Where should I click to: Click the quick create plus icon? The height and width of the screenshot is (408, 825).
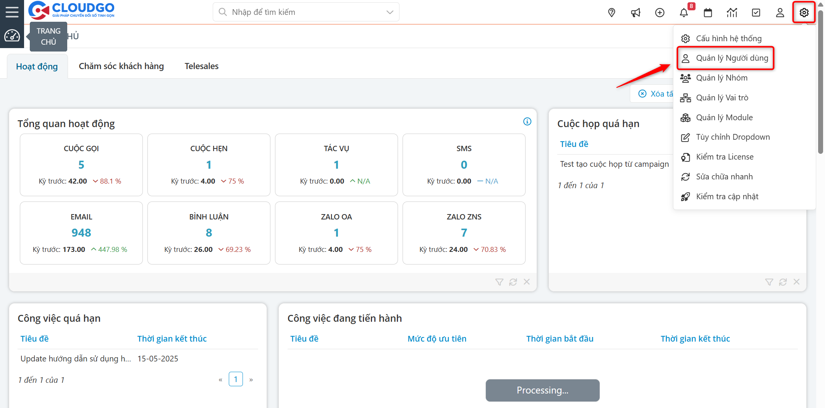click(x=660, y=13)
